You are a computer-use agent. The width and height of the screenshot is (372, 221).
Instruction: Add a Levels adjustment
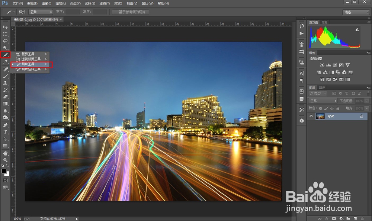tap(328, 65)
